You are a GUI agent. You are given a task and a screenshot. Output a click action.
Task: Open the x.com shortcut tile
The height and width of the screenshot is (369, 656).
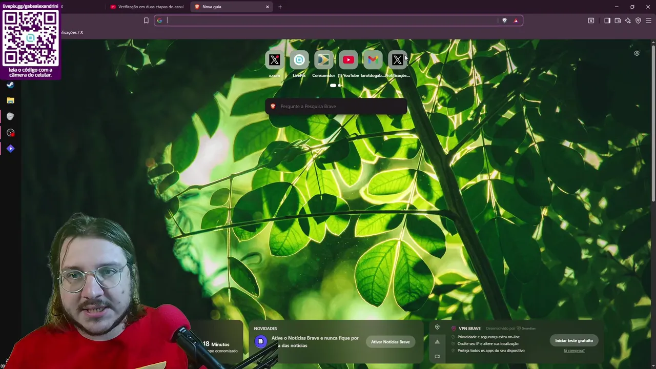pyautogui.click(x=274, y=60)
